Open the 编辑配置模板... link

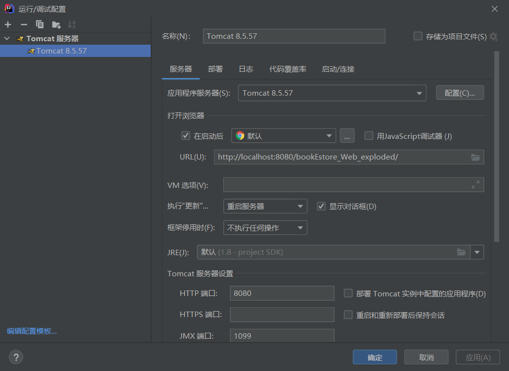click(x=32, y=331)
